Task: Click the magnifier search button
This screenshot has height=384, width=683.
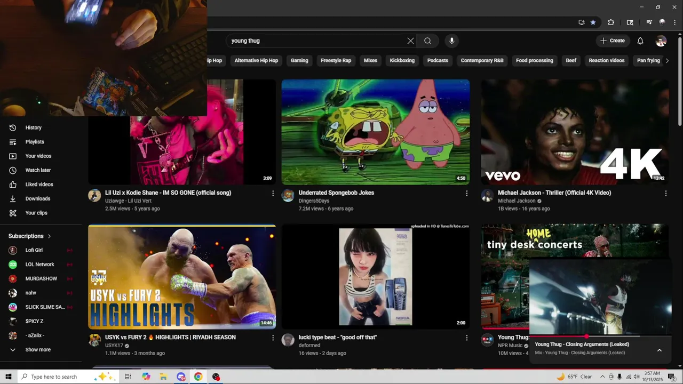Action: click(x=427, y=41)
